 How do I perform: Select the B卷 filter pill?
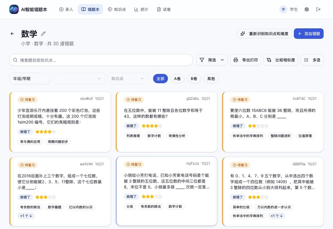194,79
